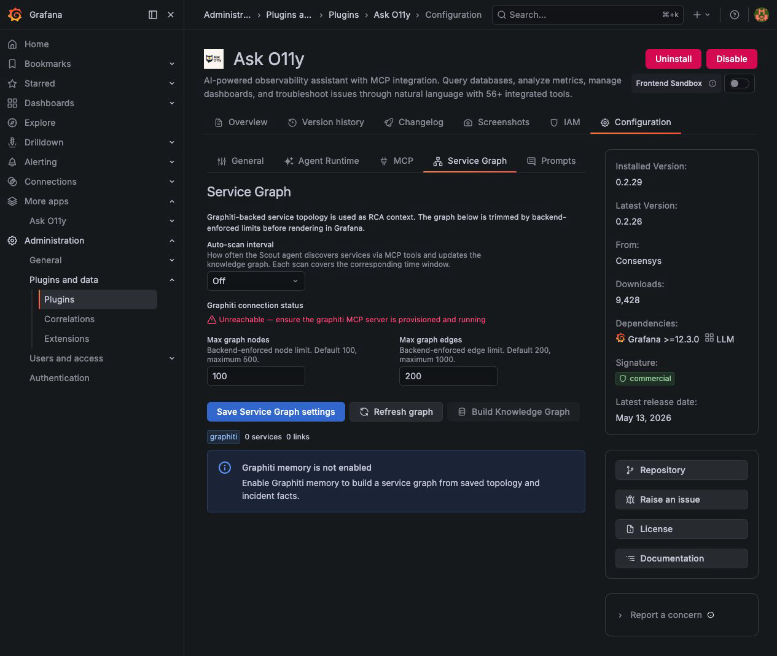Click the Refresh graph button

(396, 412)
